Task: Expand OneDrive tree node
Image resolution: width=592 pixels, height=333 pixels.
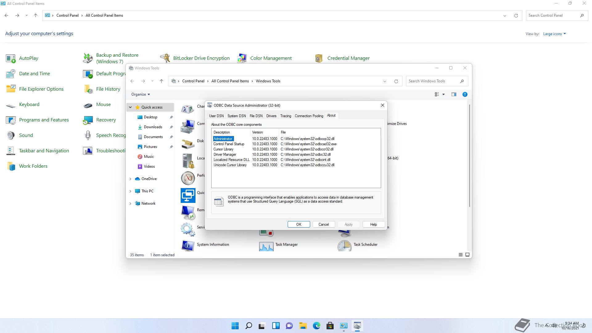Action: pyautogui.click(x=130, y=179)
